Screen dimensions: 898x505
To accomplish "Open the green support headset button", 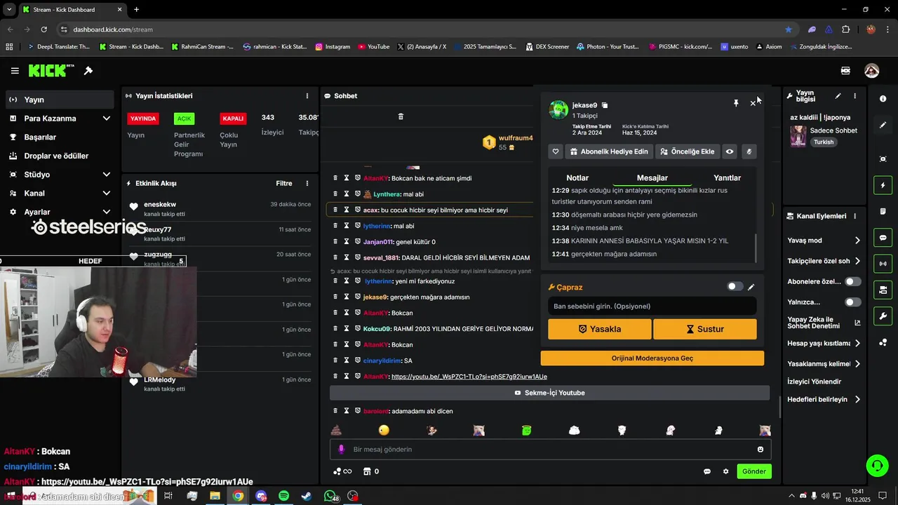I will (876, 464).
